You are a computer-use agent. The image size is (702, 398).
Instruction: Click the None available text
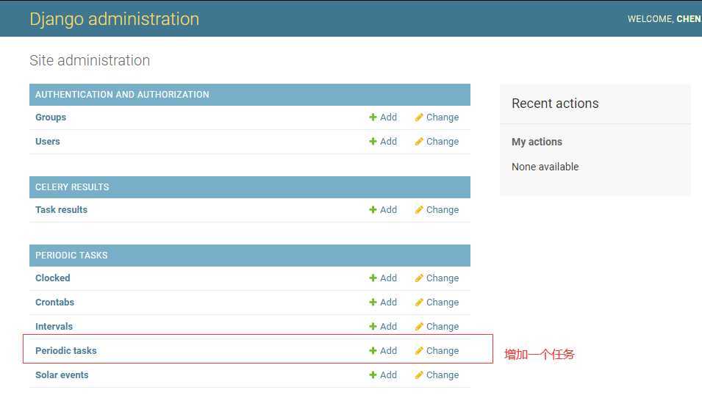coord(545,167)
